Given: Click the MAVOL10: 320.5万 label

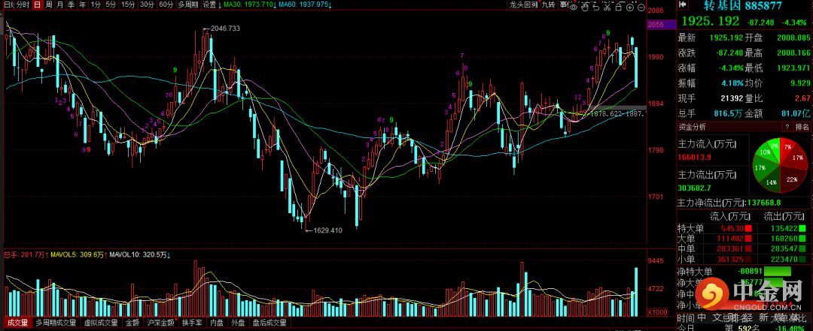Looking at the screenshot, I should pyautogui.click(x=141, y=255).
